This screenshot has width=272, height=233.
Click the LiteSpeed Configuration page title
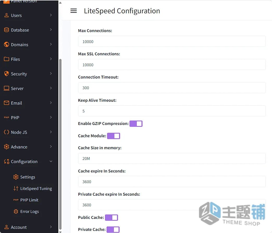[x=122, y=11]
